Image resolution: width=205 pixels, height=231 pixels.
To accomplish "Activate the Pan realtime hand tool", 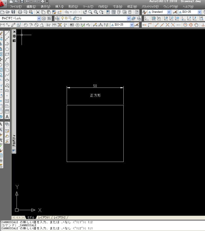I will pyautogui.click(x=85, y=12).
